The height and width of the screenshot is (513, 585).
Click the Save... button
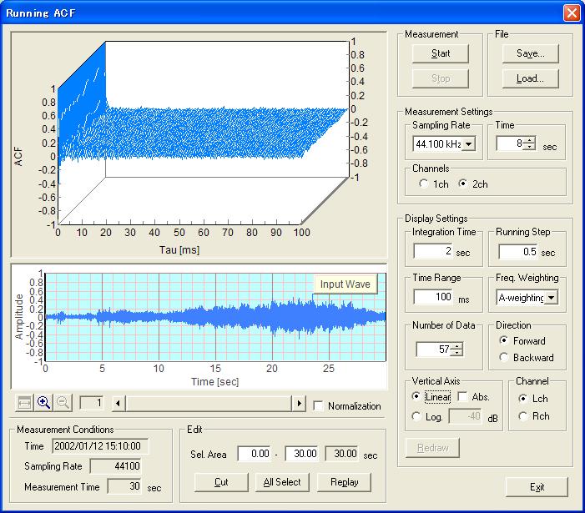(x=530, y=53)
